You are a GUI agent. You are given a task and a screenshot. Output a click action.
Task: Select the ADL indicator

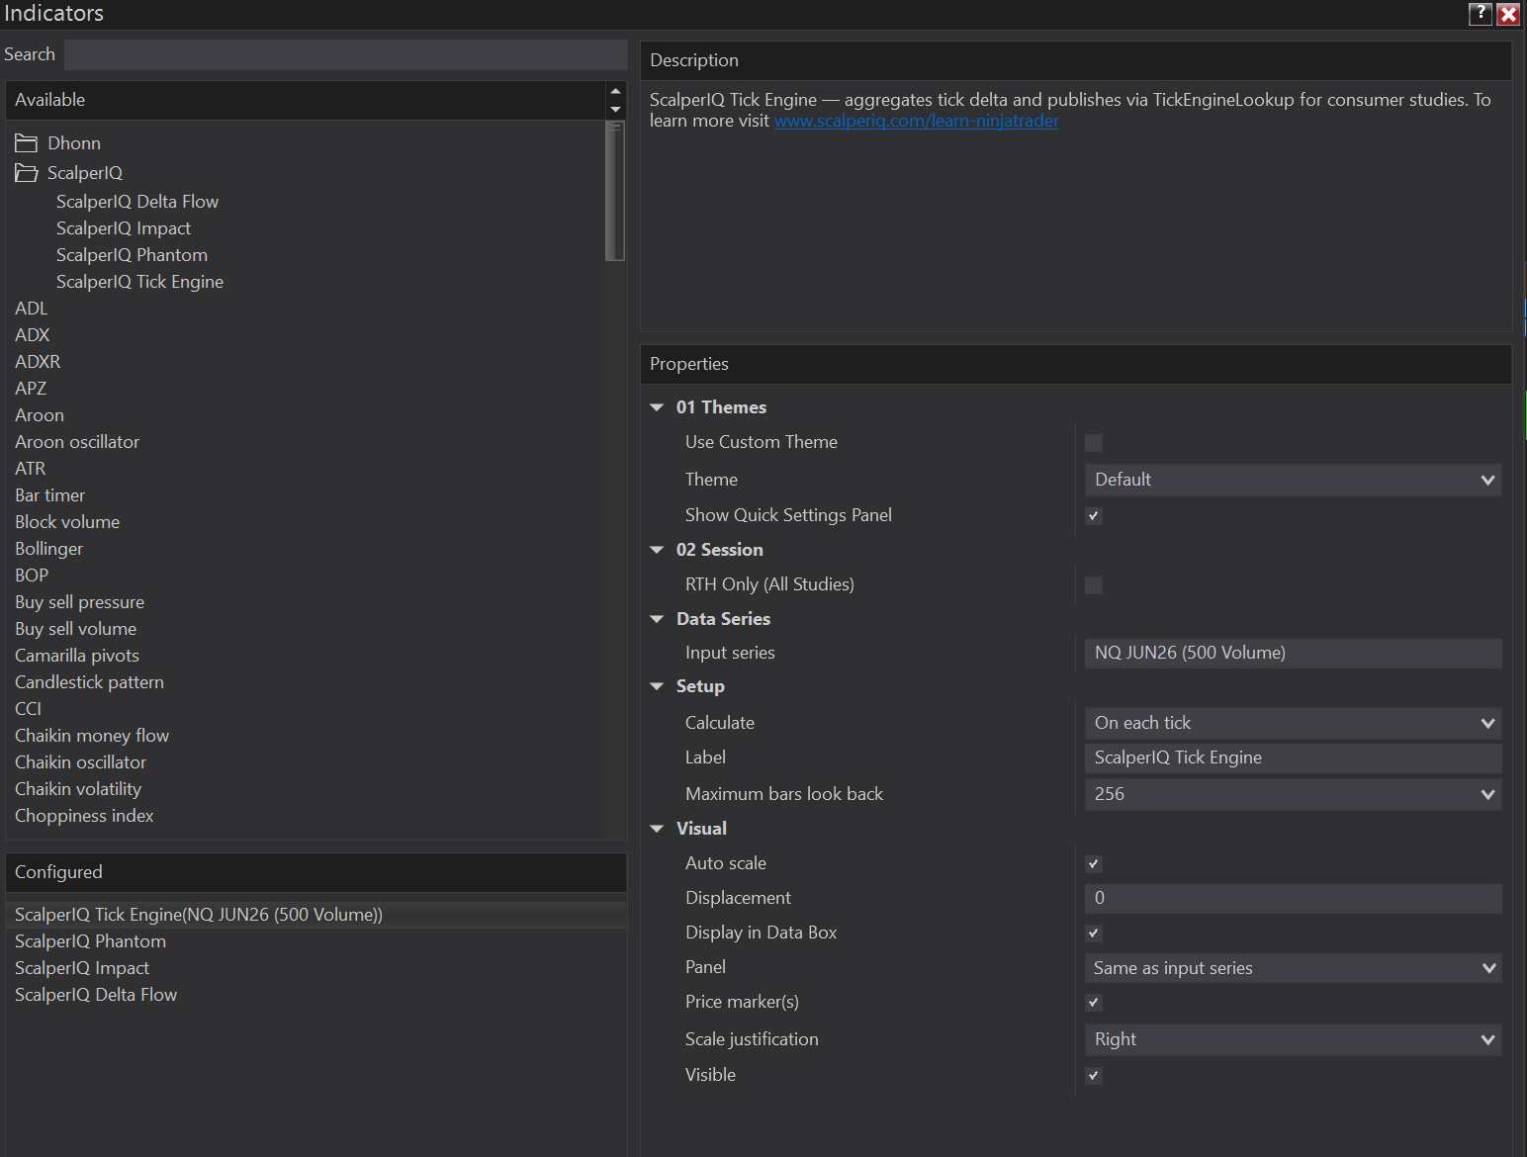point(31,309)
